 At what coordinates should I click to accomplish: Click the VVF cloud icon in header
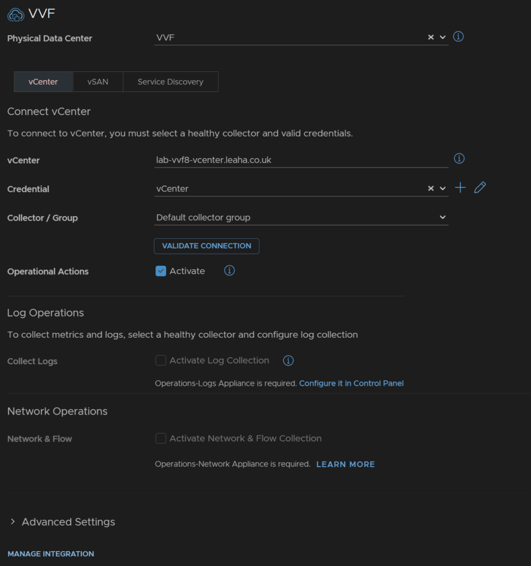coord(15,14)
